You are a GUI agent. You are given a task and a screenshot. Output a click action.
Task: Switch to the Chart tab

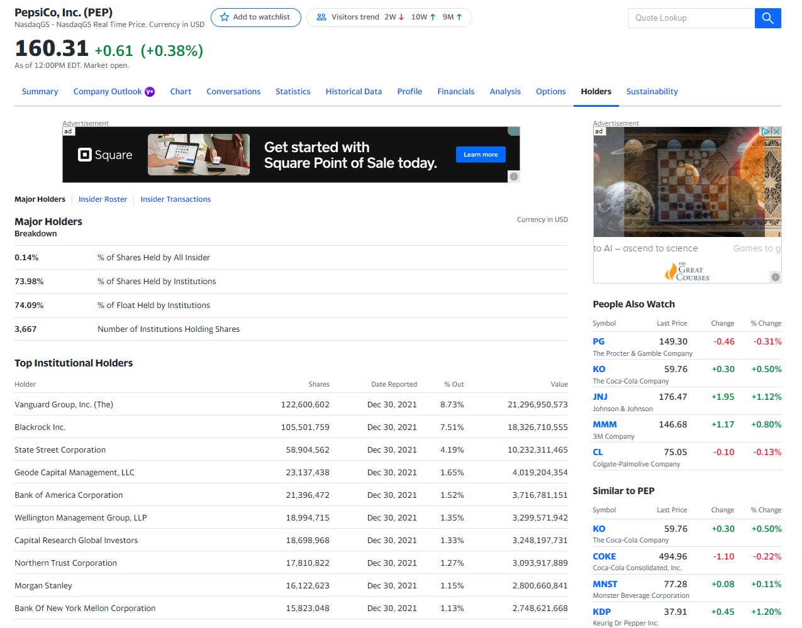click(181, 92)
